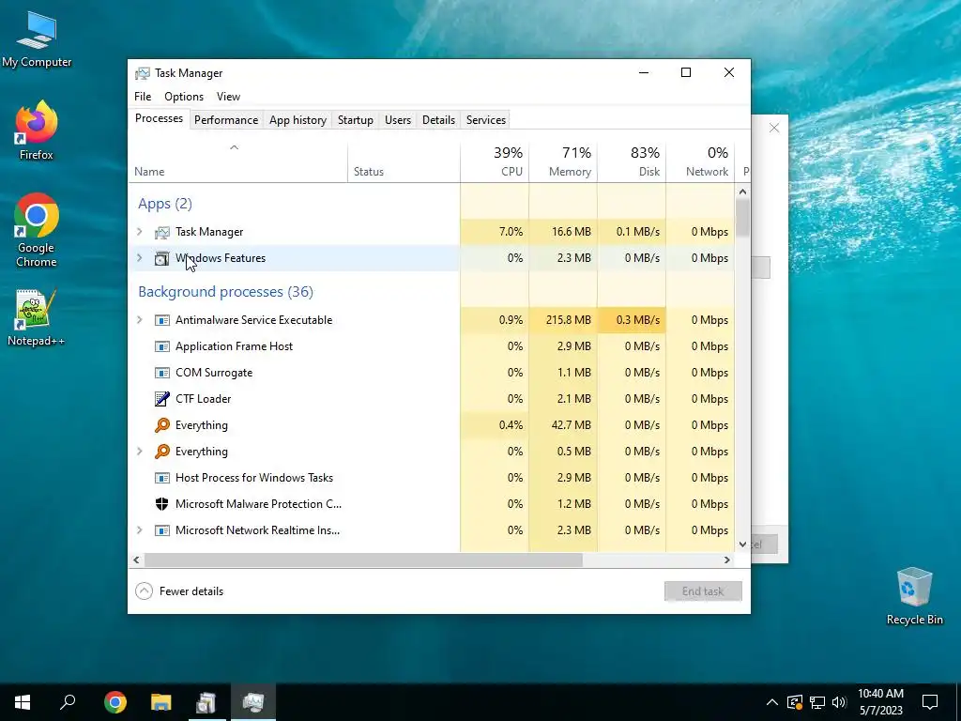Switch to the Users tab

pos(398,120)
